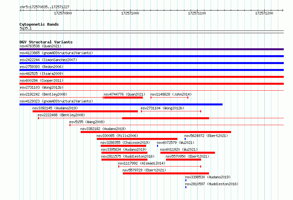Select thick red segment of esv2222488
The width and height of the screenshot is (293, 200).
tap(166, 118)
